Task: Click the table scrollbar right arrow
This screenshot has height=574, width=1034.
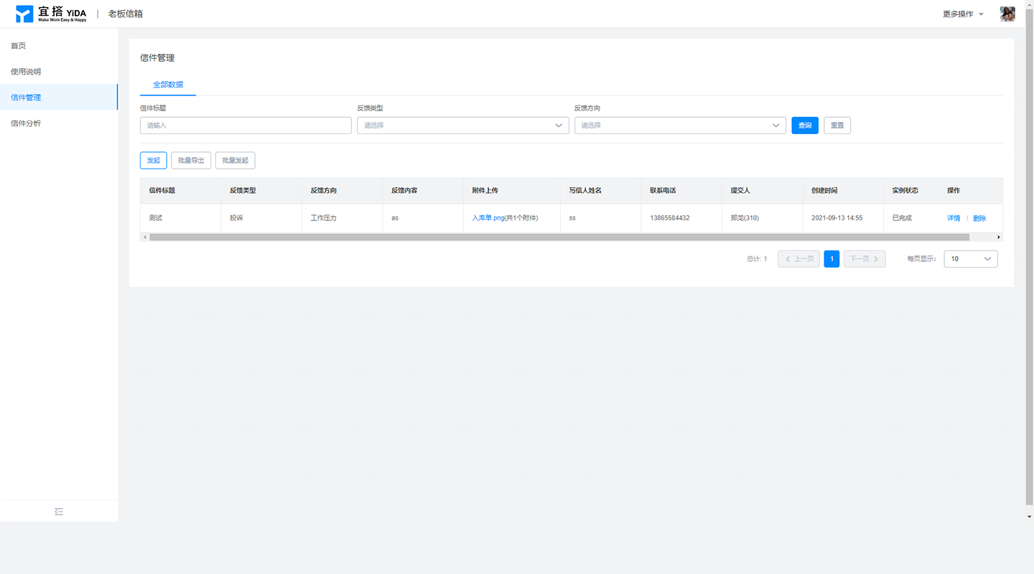Action: coord(999,237)
